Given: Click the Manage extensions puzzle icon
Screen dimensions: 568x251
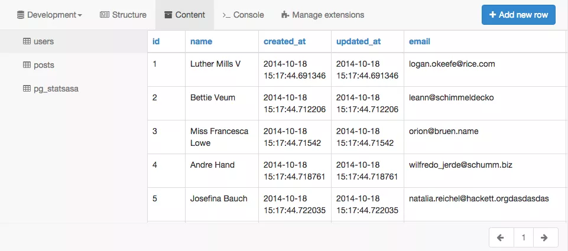Looking at the screenshot, I should (x=285, y=15).
